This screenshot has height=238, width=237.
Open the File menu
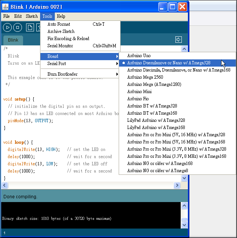click(x=6, y=16)
